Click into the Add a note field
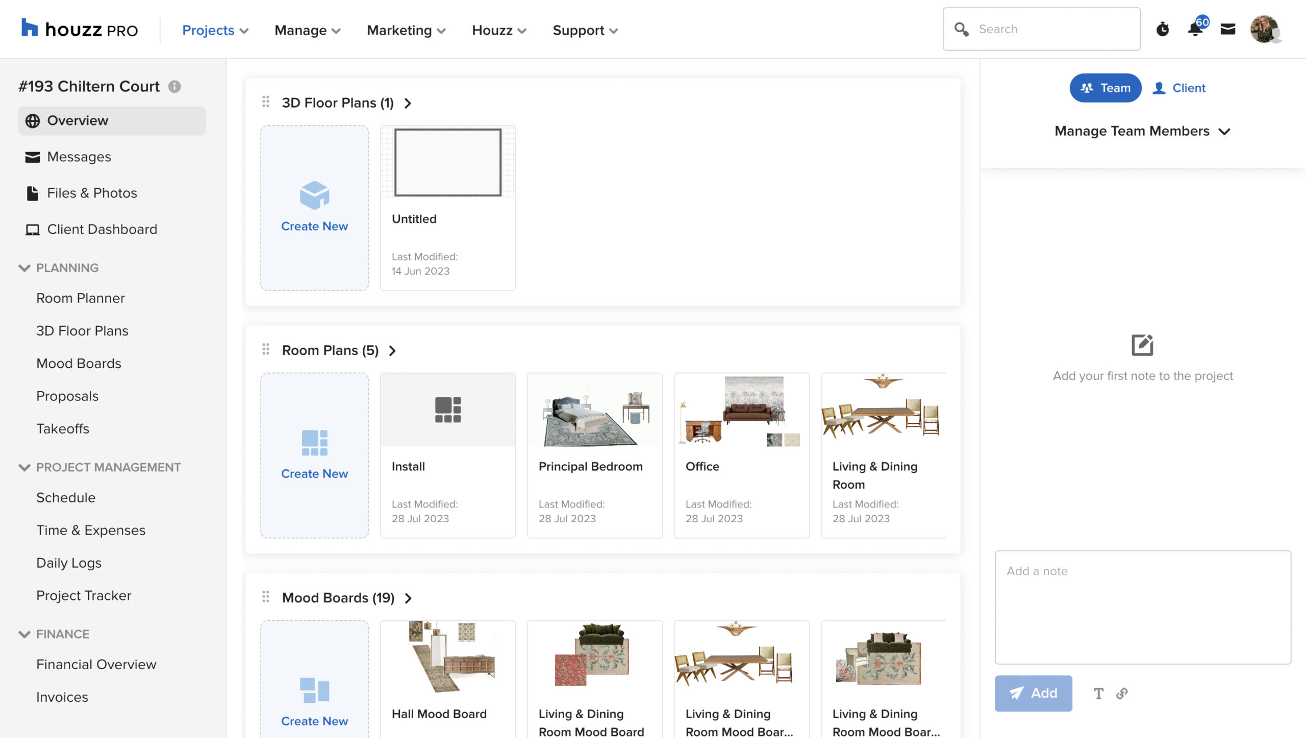The height and width of the screenshot is (738, 1306). click(1142, 607)
